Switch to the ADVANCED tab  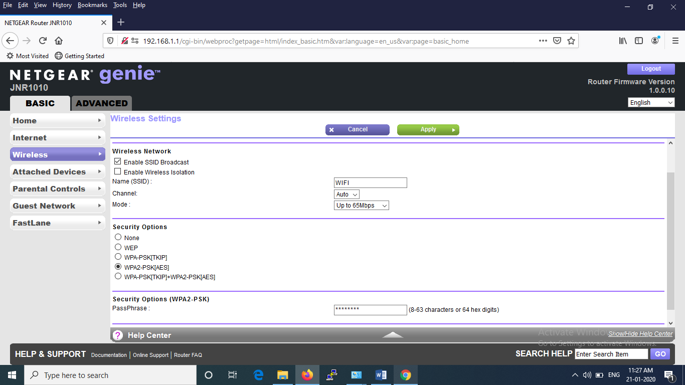(102, 103)
